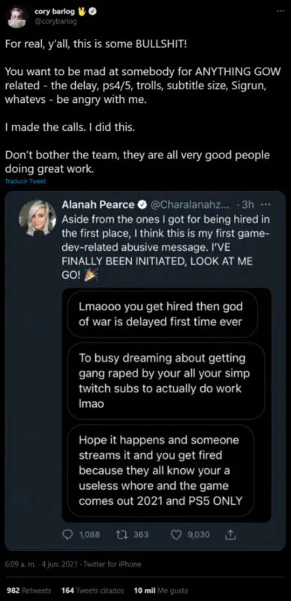Click the retweet icon showing 363

tap(121, 535)
